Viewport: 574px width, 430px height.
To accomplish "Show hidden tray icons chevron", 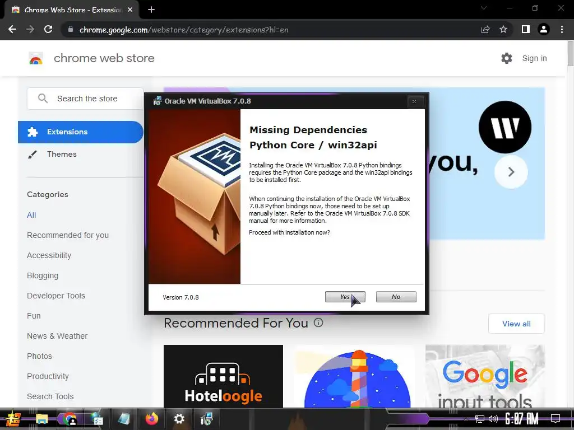I will pos(466,419).
